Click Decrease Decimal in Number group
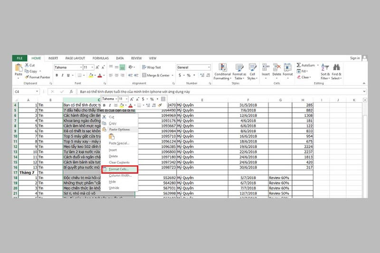 (x=208, y=75)
